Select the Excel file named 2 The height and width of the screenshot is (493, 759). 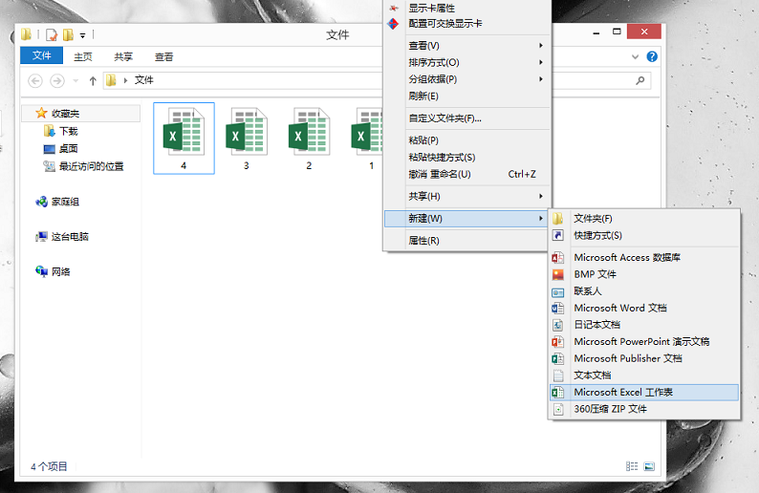pyautogui.click(x=309, y=139)
